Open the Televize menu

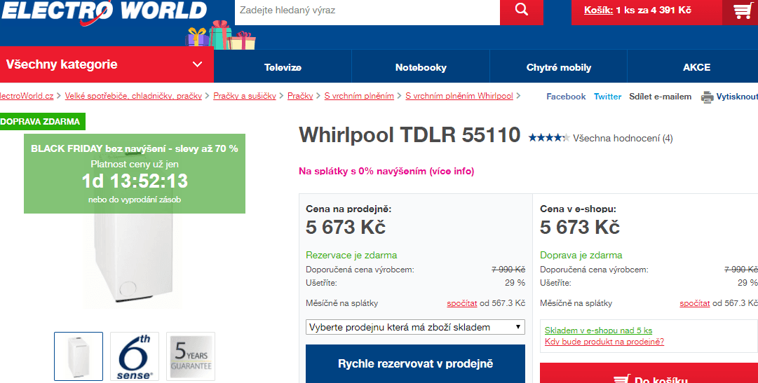283,68
